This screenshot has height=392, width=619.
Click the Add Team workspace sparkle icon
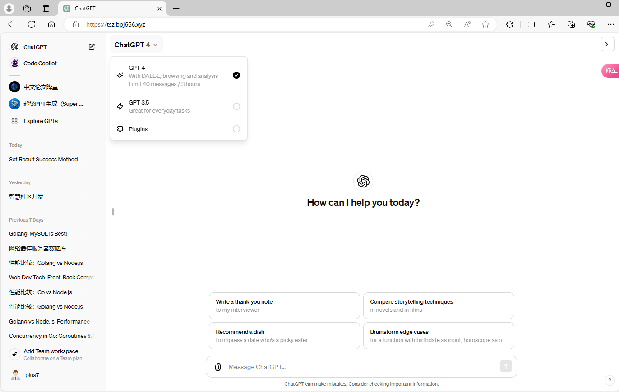click(x=14, y=354)
